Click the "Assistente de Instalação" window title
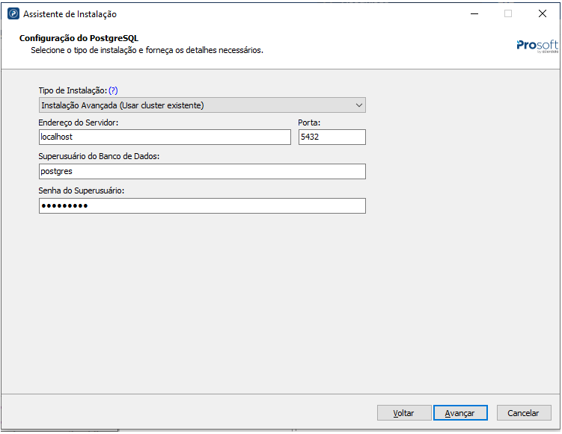Viewport: 562px width, 434px height. click(70, 14)
